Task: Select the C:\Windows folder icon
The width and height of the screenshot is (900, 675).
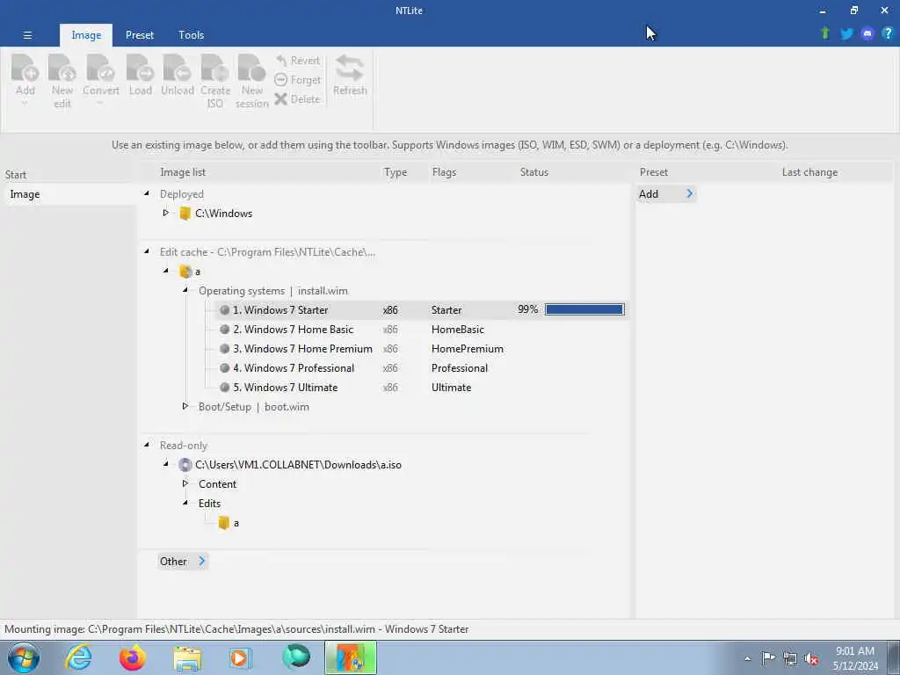Action: (185, 214)
